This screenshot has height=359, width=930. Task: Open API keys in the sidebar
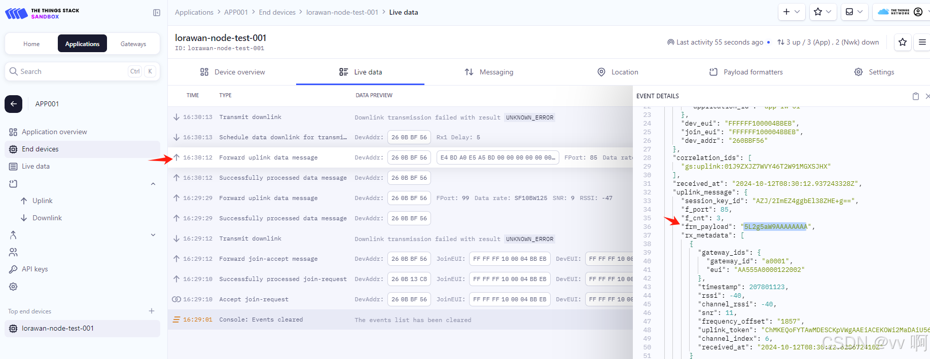[x=34, y=269]
